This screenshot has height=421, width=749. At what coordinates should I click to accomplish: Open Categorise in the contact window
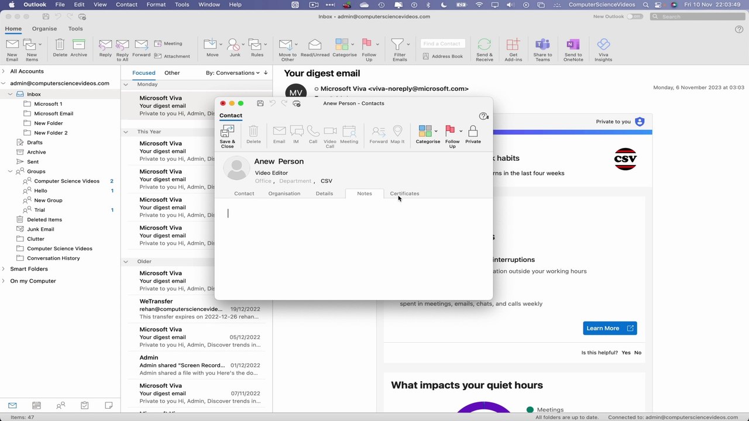[x=428, y=134]
